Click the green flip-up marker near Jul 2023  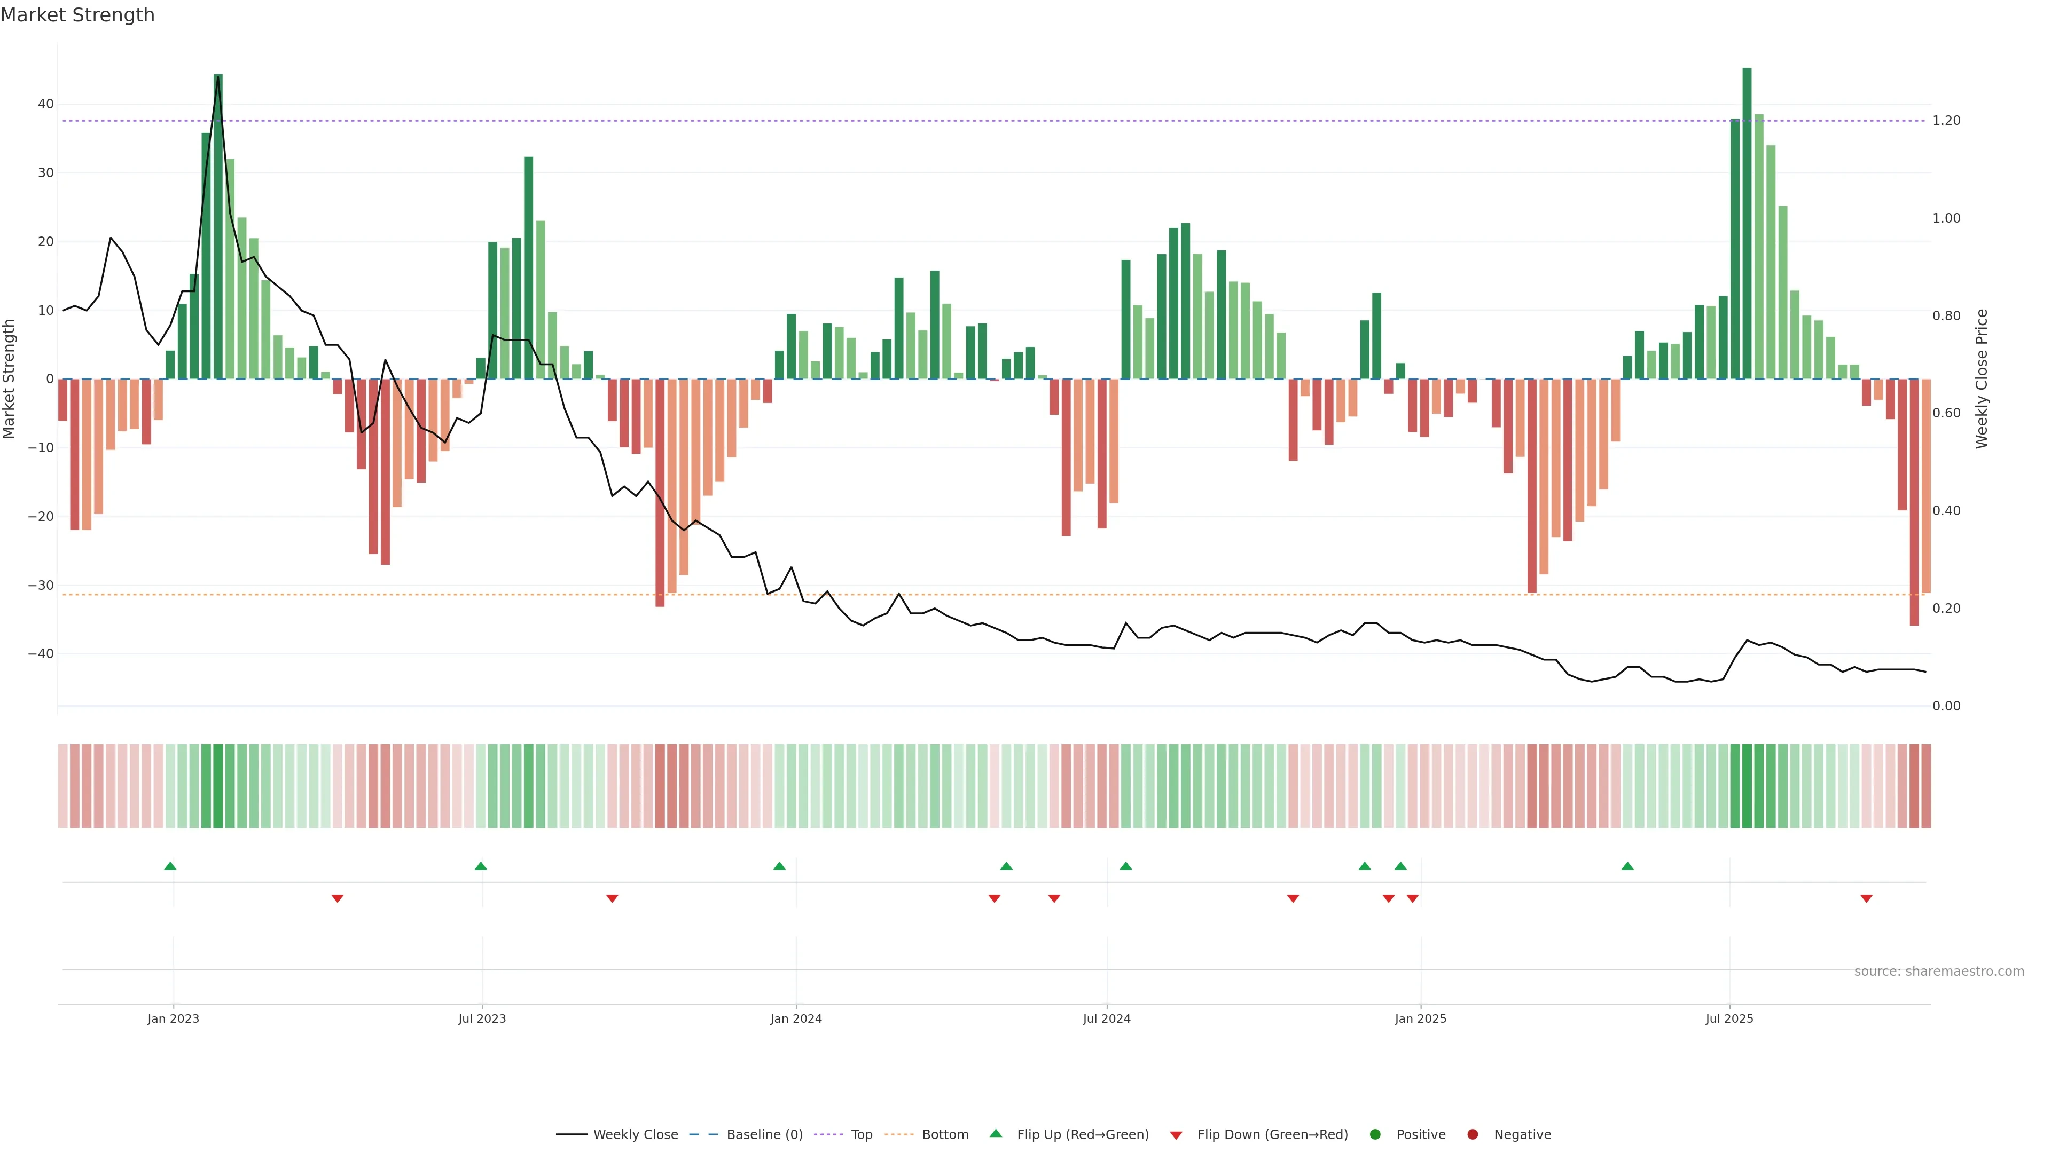coord(481,866)
